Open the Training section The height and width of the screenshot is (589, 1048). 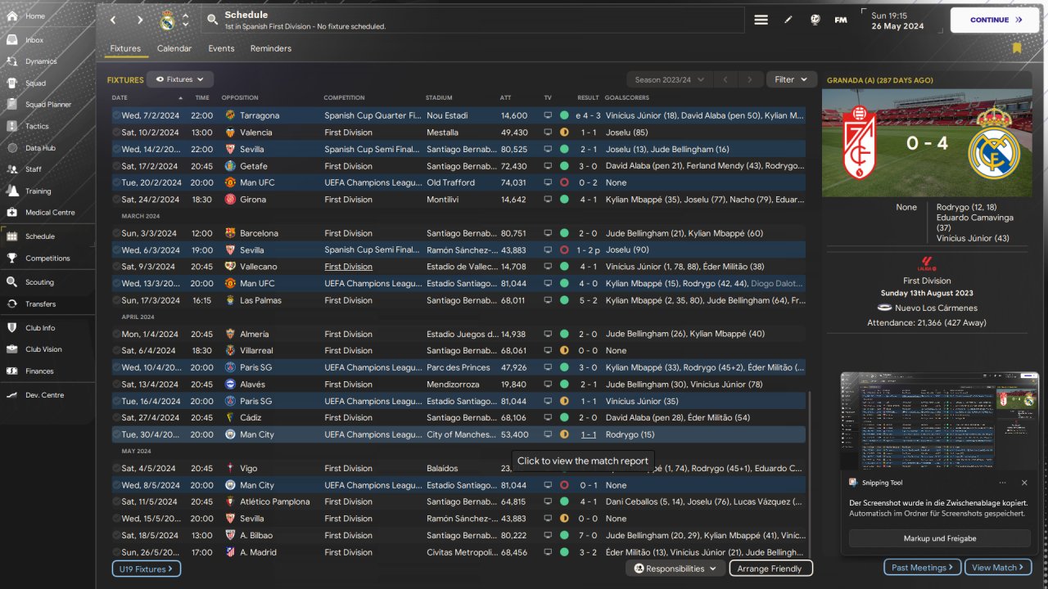(47, 191)
